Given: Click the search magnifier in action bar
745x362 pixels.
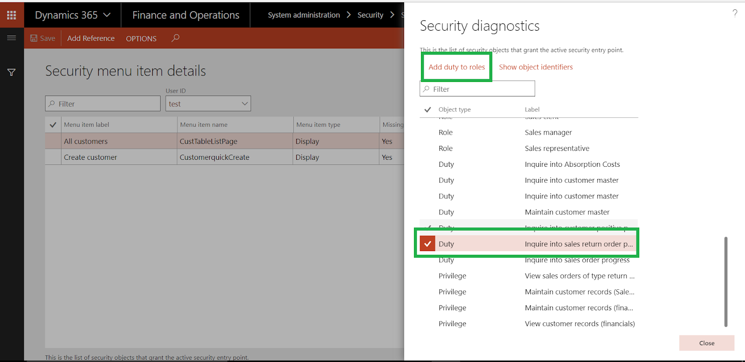Looking at the screenshot, I should point(176,38).
